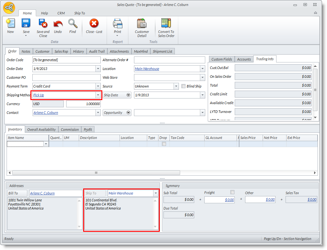327x250 pixels.
Task: Open the Arlene C. Coburn contact link
Action: tap(46, 113)
